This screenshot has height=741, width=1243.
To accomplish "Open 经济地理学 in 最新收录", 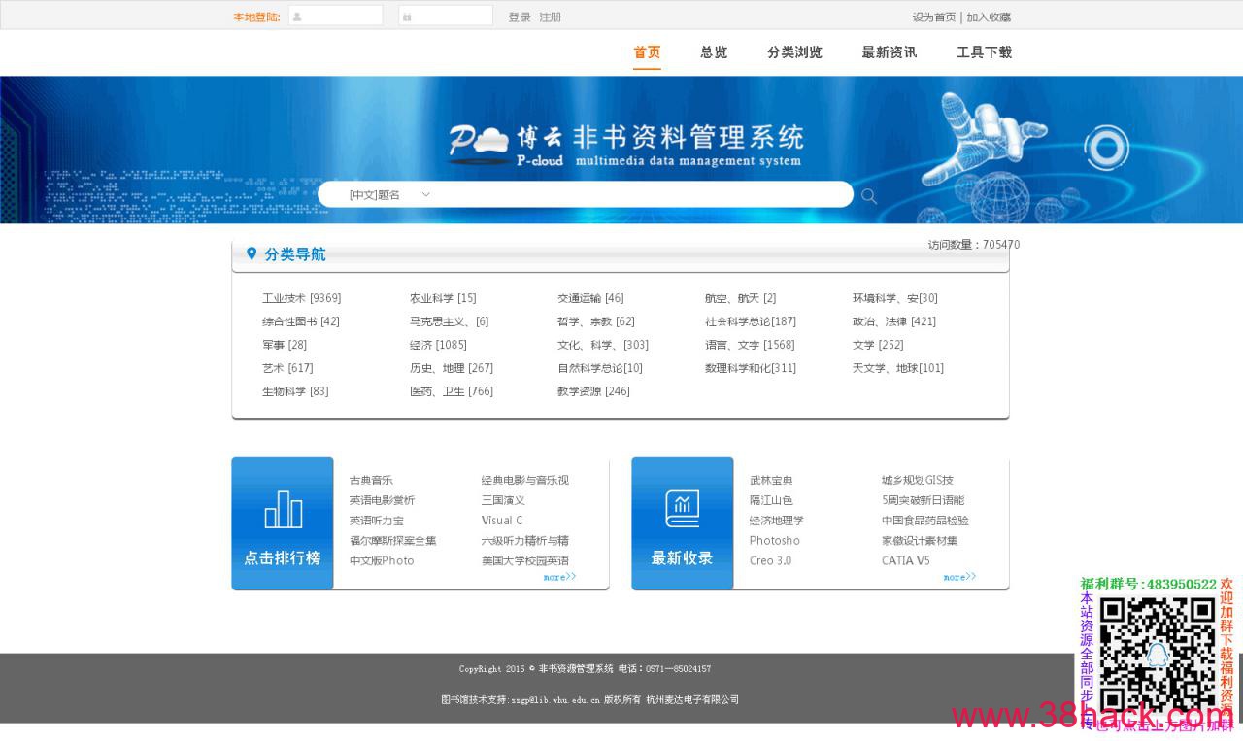I will 776,521.
